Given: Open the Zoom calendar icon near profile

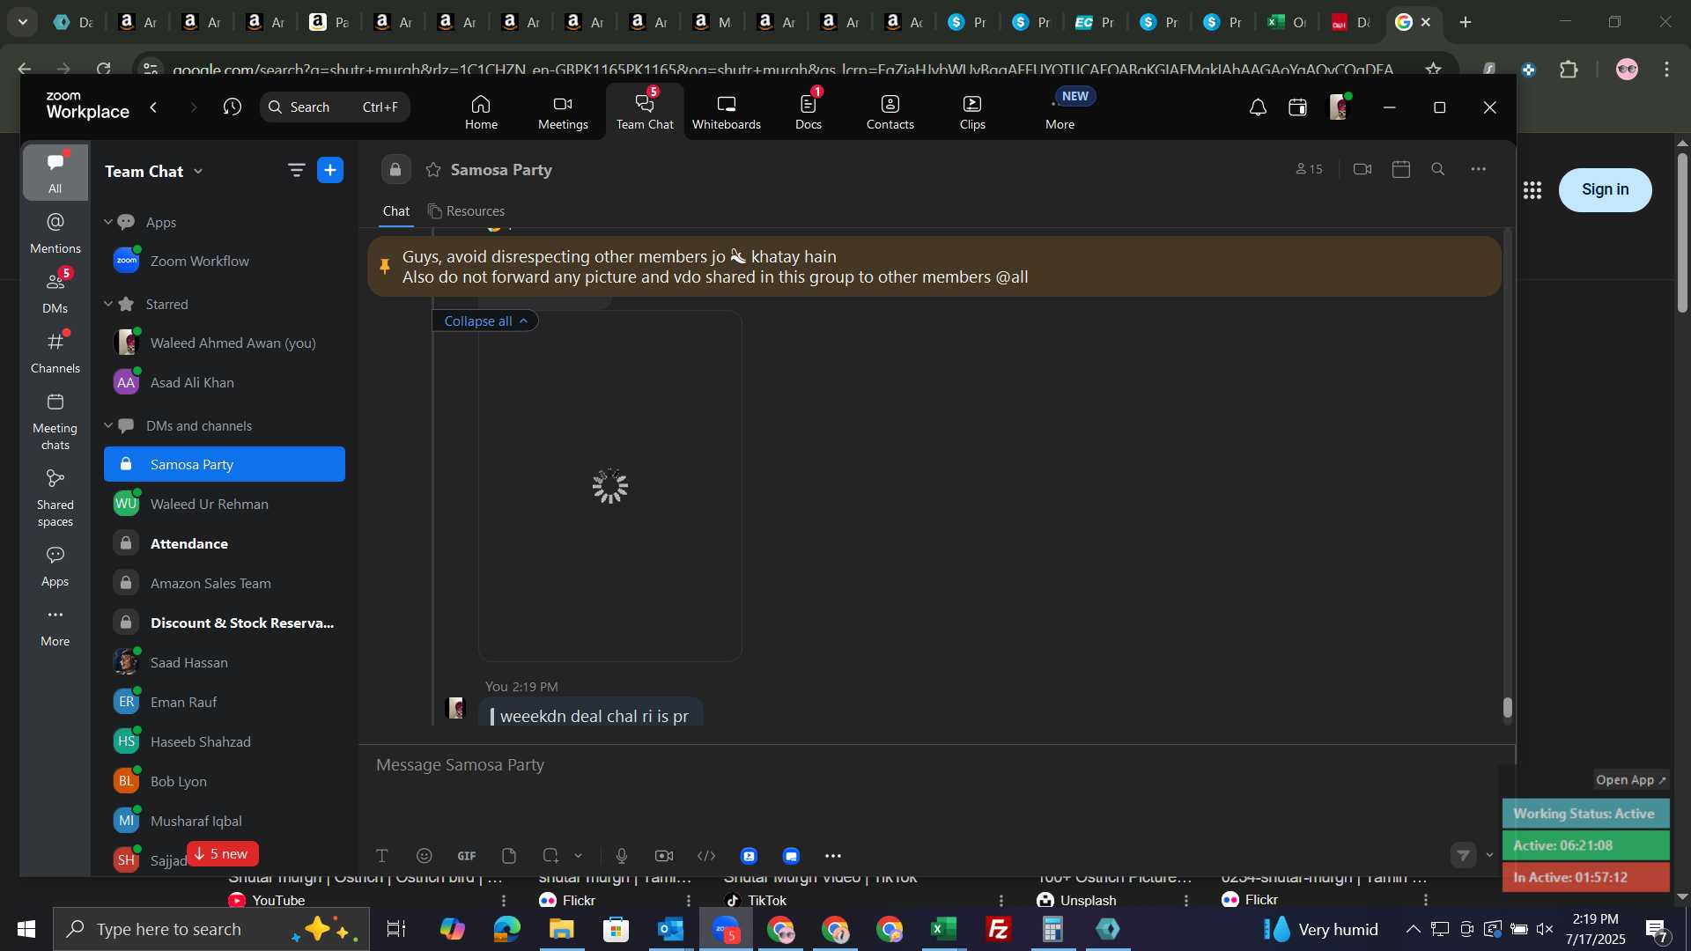Looking at the screenshot, I should pyautogui.click(x=1298, y=107).
